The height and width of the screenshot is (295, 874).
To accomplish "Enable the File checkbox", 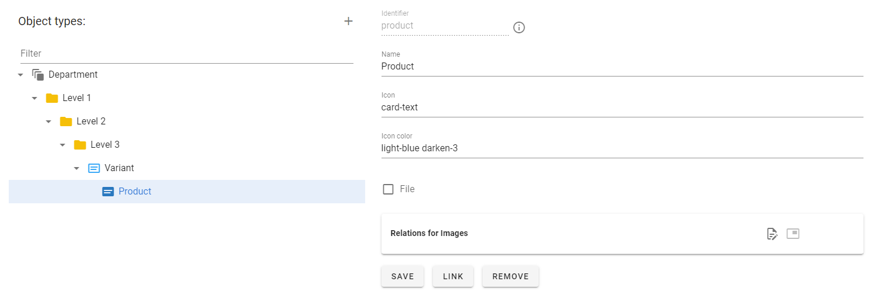I will click(388, 189).
